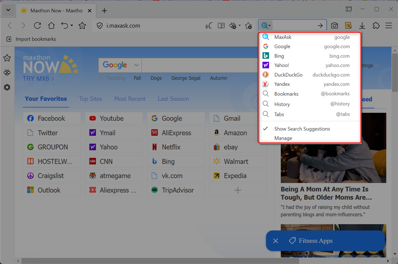Screen dimensions: 398x264
Task: Click the night mode icon
Action: pos(233,26)
